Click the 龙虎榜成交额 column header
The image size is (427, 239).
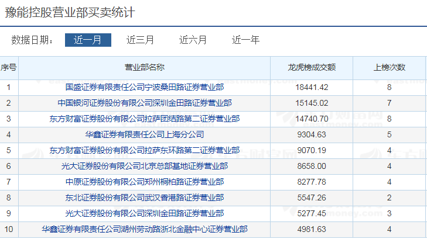[312, 67]
